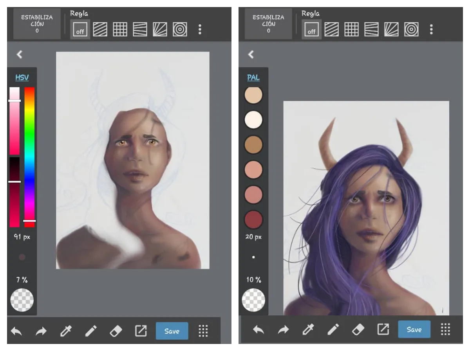
Task: Select the pen tool in the HSV-panel screenshot
Action: tap(90, 331)
